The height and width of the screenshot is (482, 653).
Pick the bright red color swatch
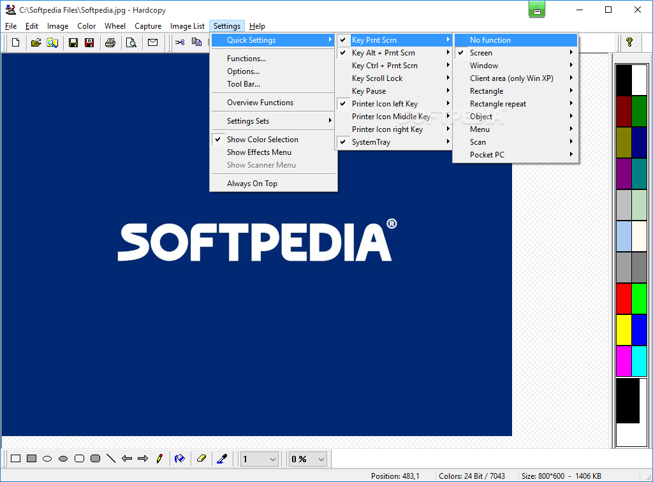tap(624, 298)
